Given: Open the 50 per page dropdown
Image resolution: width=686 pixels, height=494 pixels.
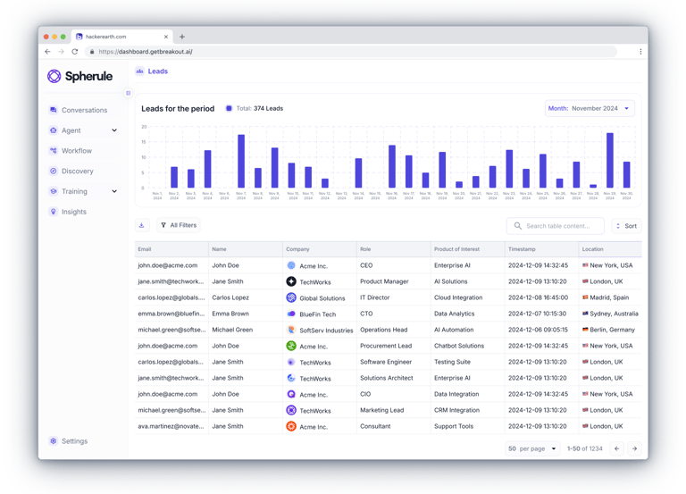Looking at the screenshot, I should (x=532, y=448).
